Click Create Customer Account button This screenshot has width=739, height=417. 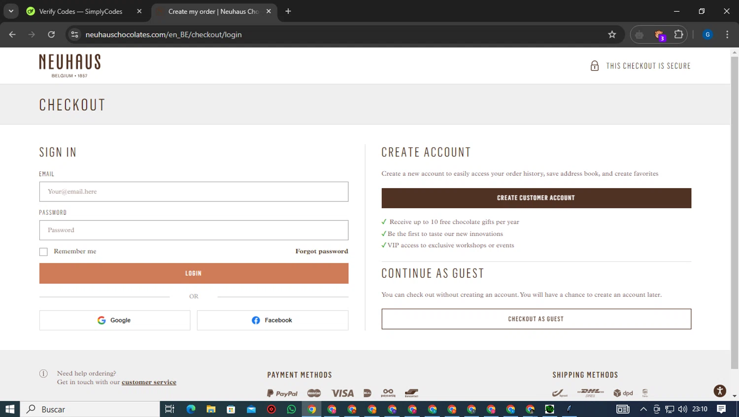[x=536, y=198]
